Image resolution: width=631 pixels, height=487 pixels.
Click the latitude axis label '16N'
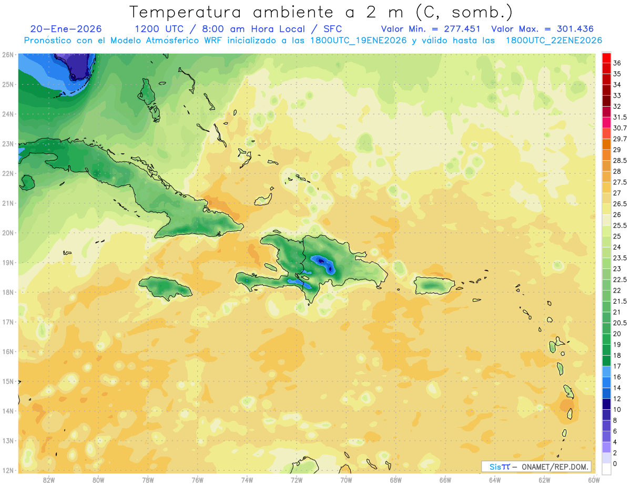tap(7, 351)
